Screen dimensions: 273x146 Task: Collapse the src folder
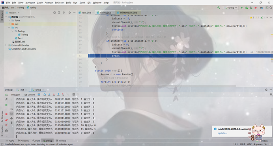(9, 28)
